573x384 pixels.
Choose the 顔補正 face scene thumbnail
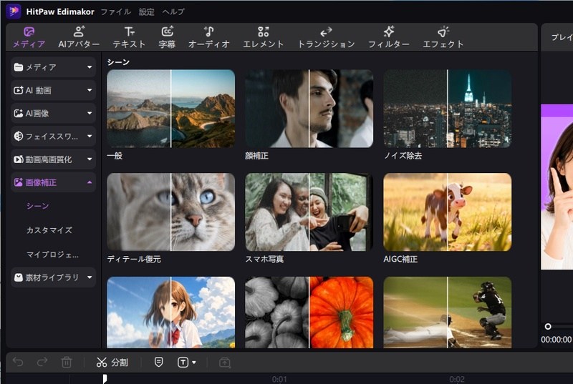pyautogui.click(x=309, y=109)
